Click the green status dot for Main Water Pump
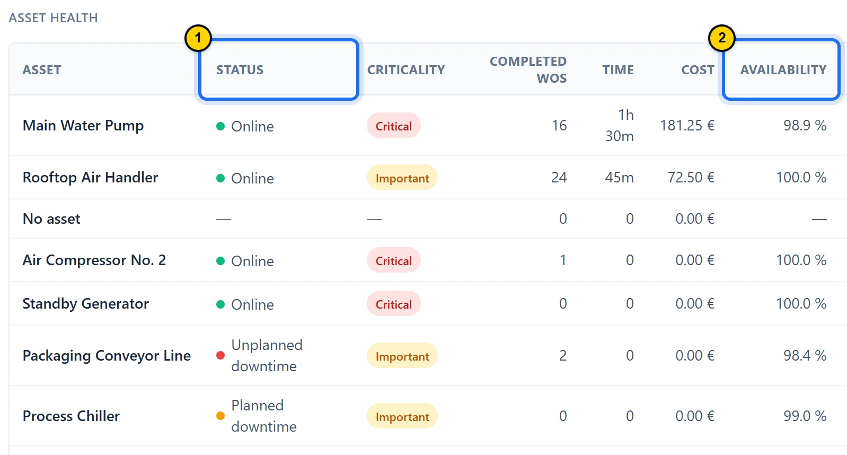The image size is (847, 455). click(x=220, y=126)
